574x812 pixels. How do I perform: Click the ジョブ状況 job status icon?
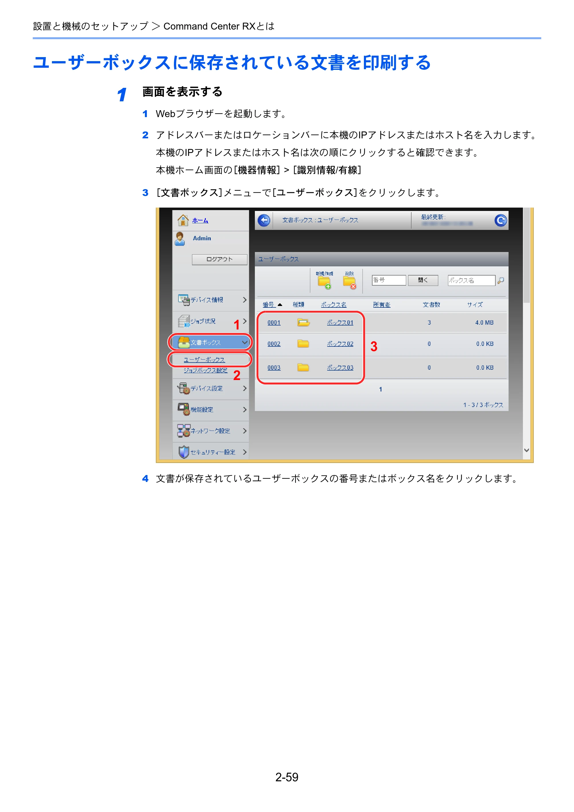[x=184, y=321]
